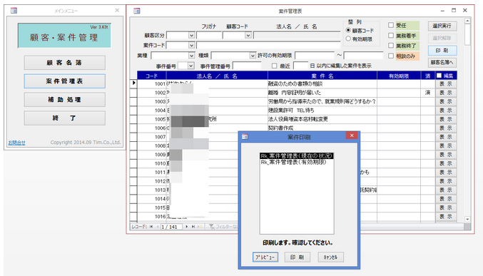
Task: Click the 案件名 column header
Action: 322,76
